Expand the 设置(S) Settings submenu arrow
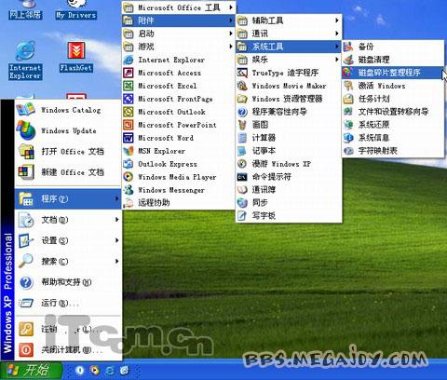This screenshot has width=447, height=380. pyautogui.click(x=116, y=240)
